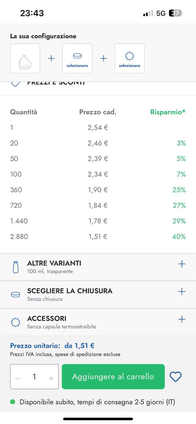Tap the seal icon next to Accessori
Image resolution: width=196 pixels, height=424 pixels.
pyautogui.click(x=16, y=322)
